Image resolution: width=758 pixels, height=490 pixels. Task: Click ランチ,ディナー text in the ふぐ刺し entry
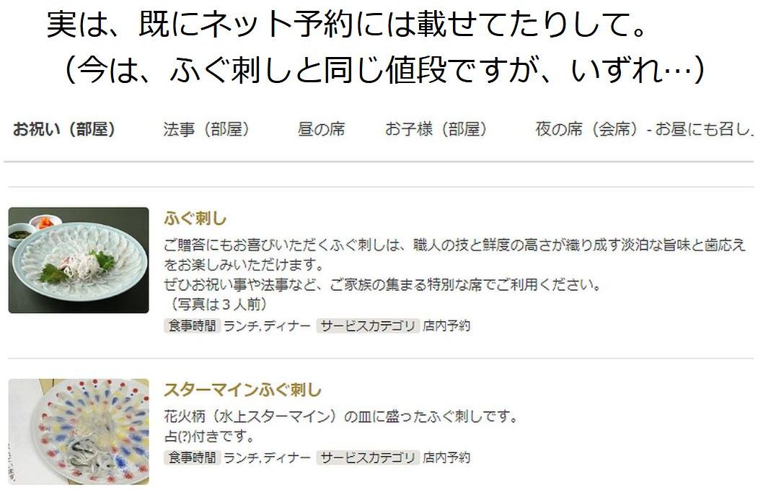(x=268, y=326)
